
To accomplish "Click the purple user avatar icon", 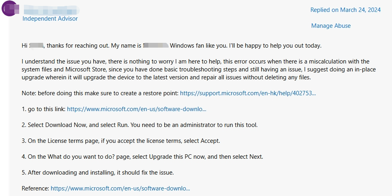I will click(x=10, y=8).
